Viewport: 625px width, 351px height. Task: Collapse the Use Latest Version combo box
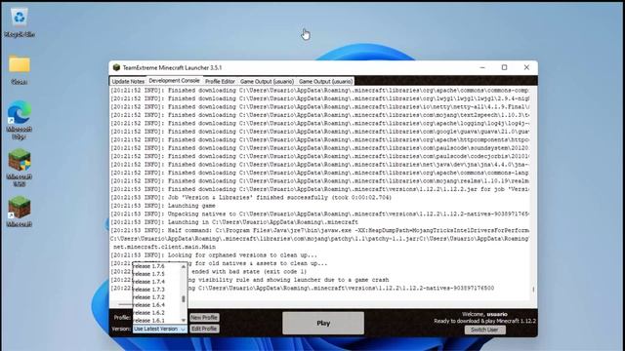coord(160,330)
